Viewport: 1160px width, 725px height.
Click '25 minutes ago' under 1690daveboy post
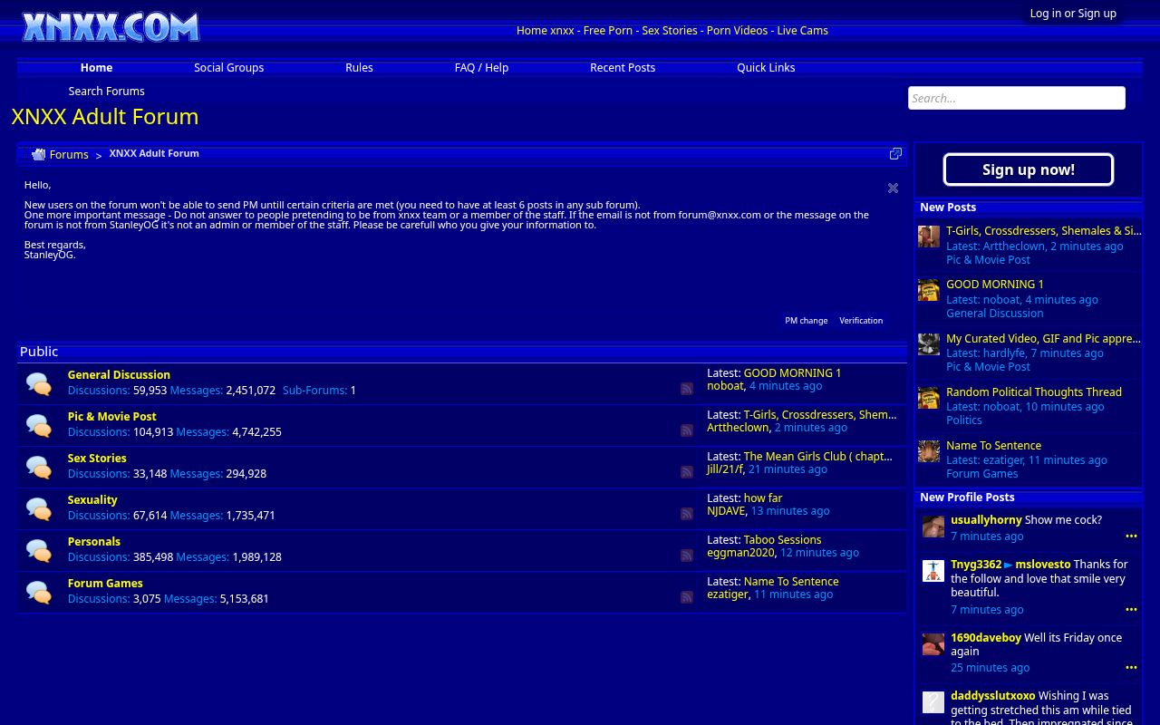[x=990, y=667]
